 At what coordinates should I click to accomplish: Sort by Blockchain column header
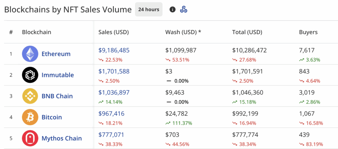(x=37, y=32)
